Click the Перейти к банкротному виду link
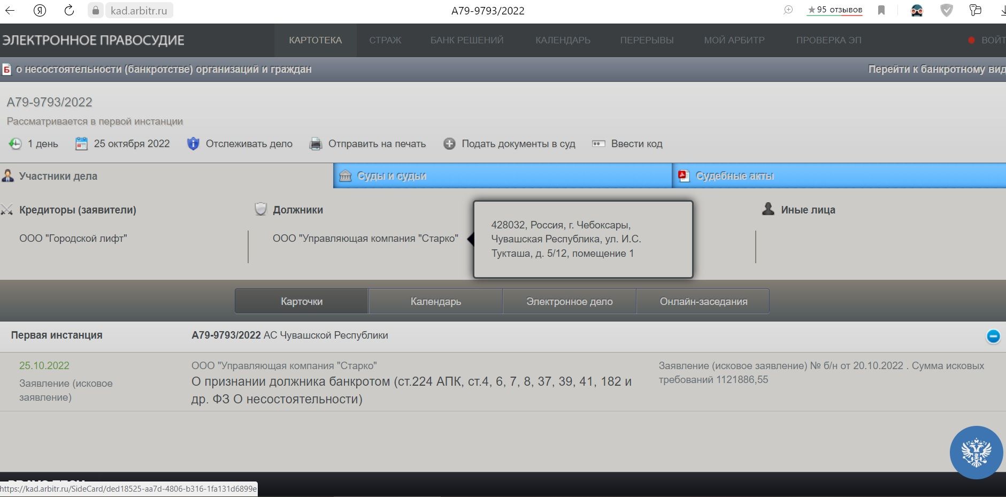This screenshot has height=497, width=1006. pos(936,69)
